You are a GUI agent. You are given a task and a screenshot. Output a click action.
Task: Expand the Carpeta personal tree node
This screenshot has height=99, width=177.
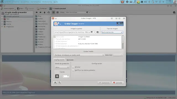pos(2,16)
